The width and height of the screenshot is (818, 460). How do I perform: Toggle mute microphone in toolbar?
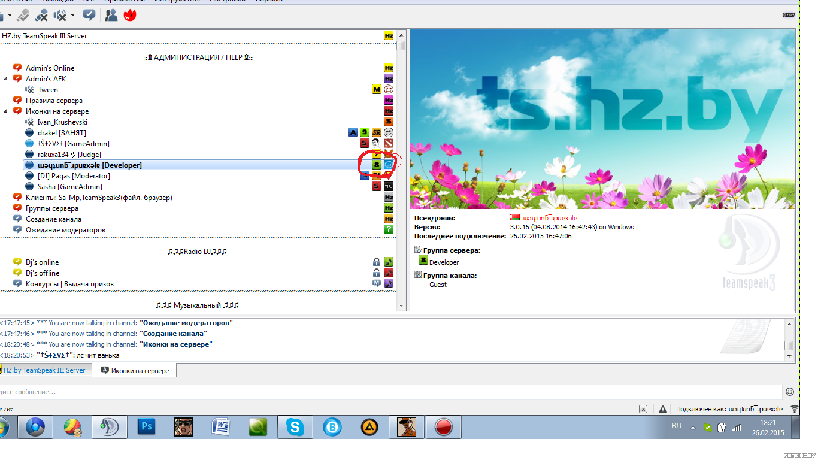click(x=42, y=15)
